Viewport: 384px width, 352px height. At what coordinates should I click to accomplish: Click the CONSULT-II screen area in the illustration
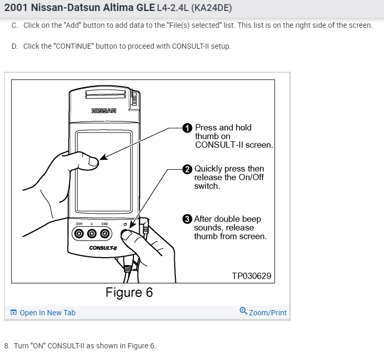(104, 172)
